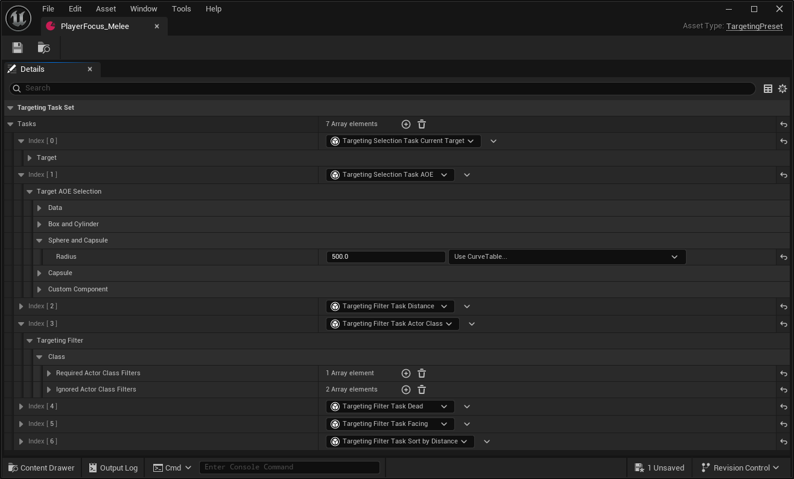Screen dimensions: 794x479
Task: Collapse the Sphere and Capsule section
Action: click(39, 241)
